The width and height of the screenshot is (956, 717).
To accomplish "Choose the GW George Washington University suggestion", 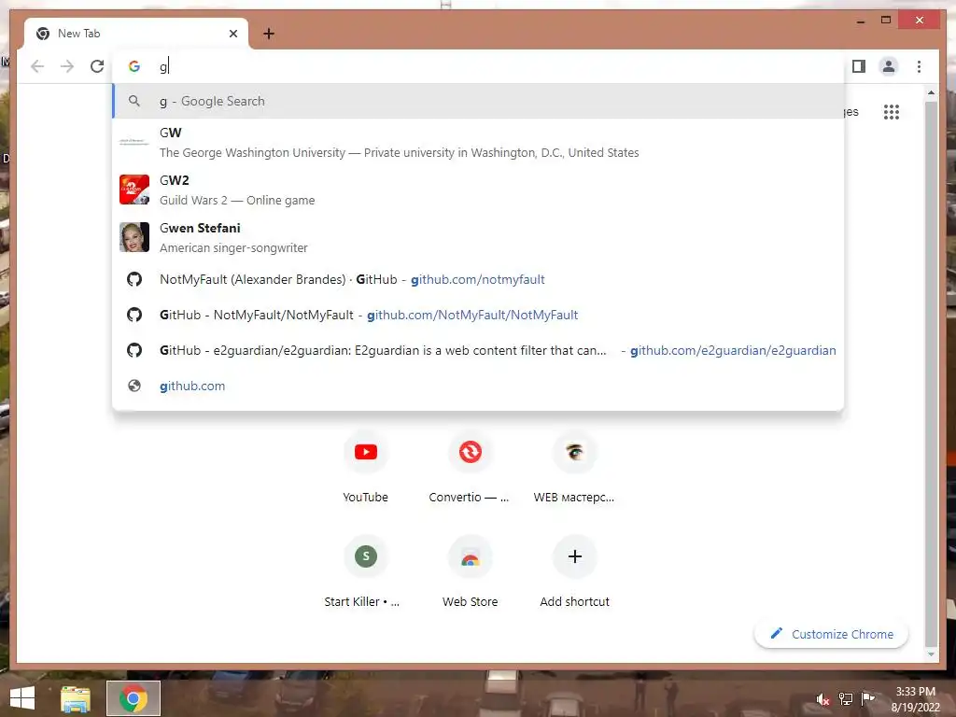I will click(478, 143).
